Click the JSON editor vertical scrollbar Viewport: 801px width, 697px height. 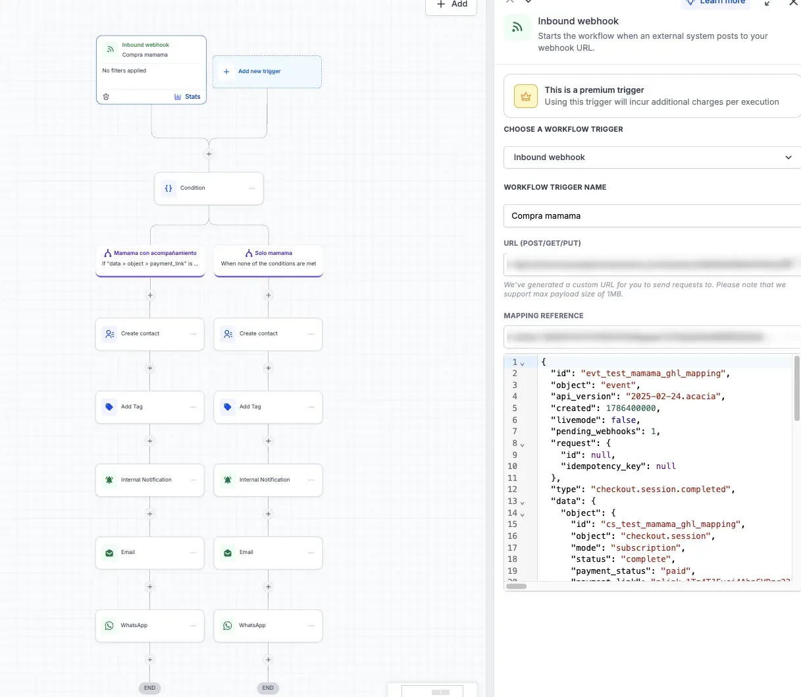pos(796,388)
